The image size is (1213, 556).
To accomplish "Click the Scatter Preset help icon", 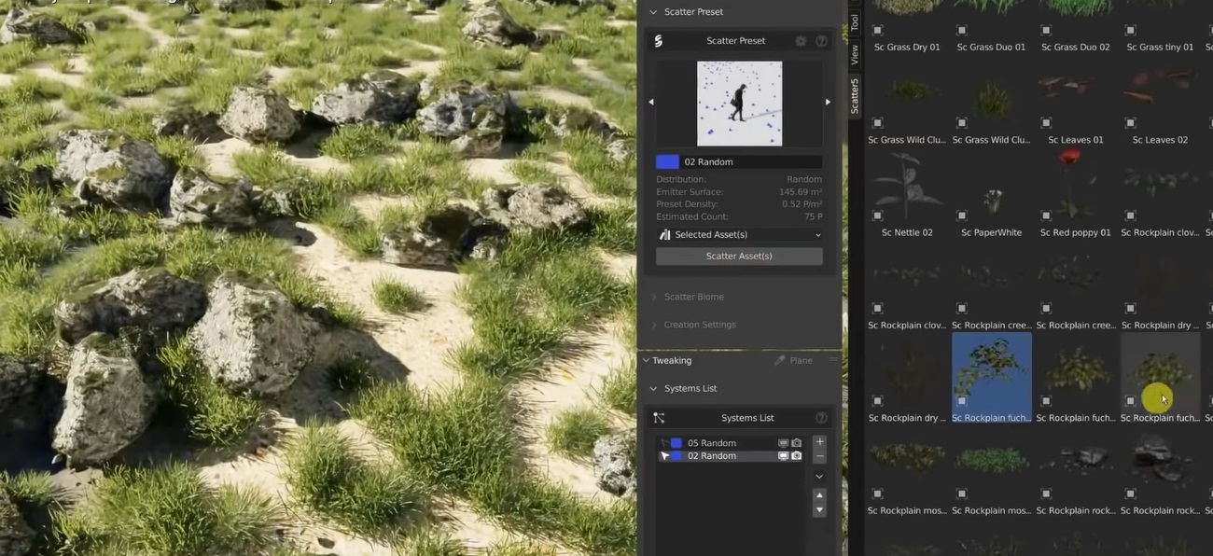I will [x=821, y=41].
